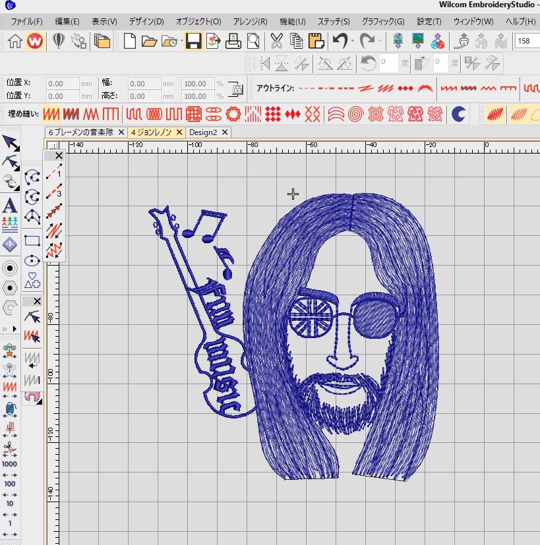Select the Lettering A tool

pos(10,206)
